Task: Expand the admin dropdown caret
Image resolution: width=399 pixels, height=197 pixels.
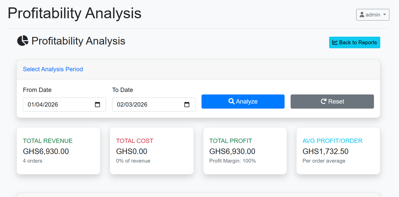Action: 384,15
